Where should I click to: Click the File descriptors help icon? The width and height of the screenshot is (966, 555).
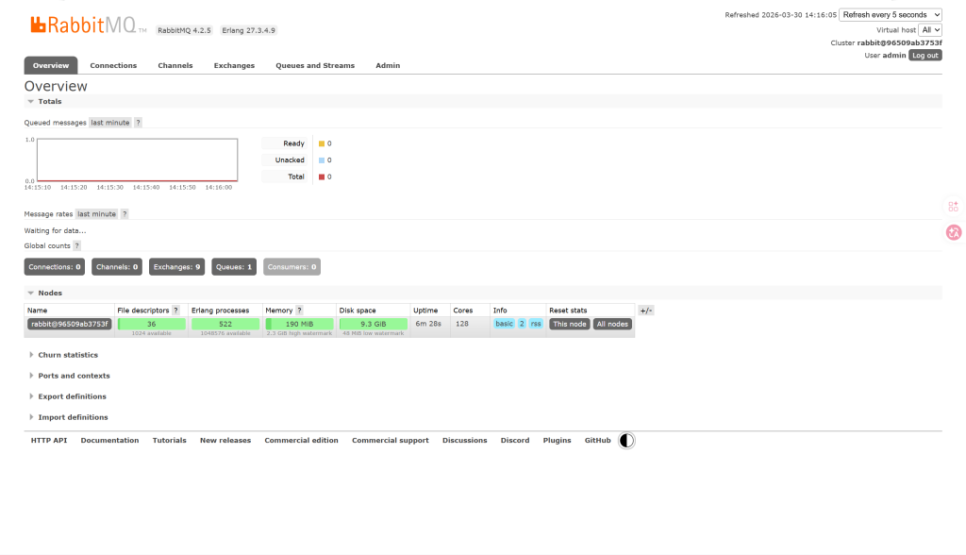click(175, 310)
